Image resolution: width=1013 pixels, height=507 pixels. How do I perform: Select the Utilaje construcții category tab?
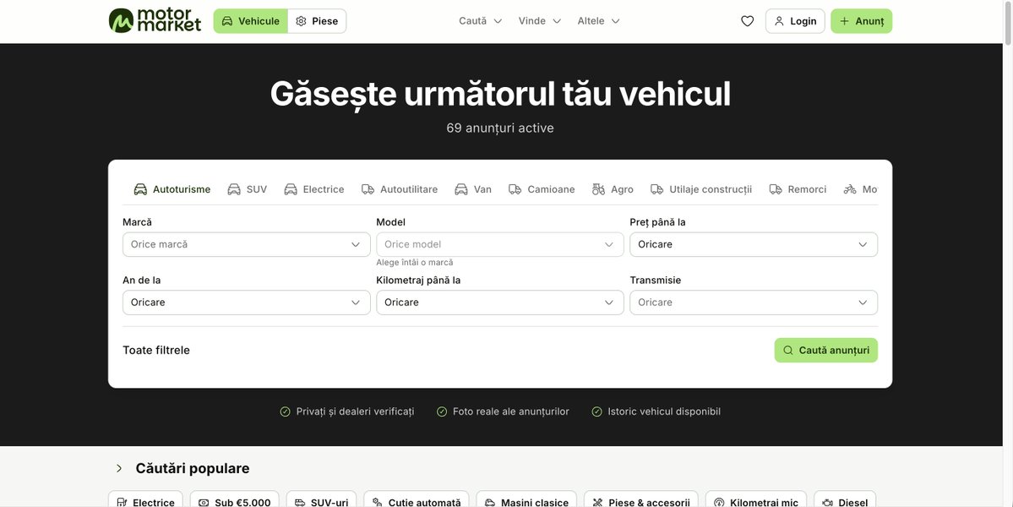point(701,189)
